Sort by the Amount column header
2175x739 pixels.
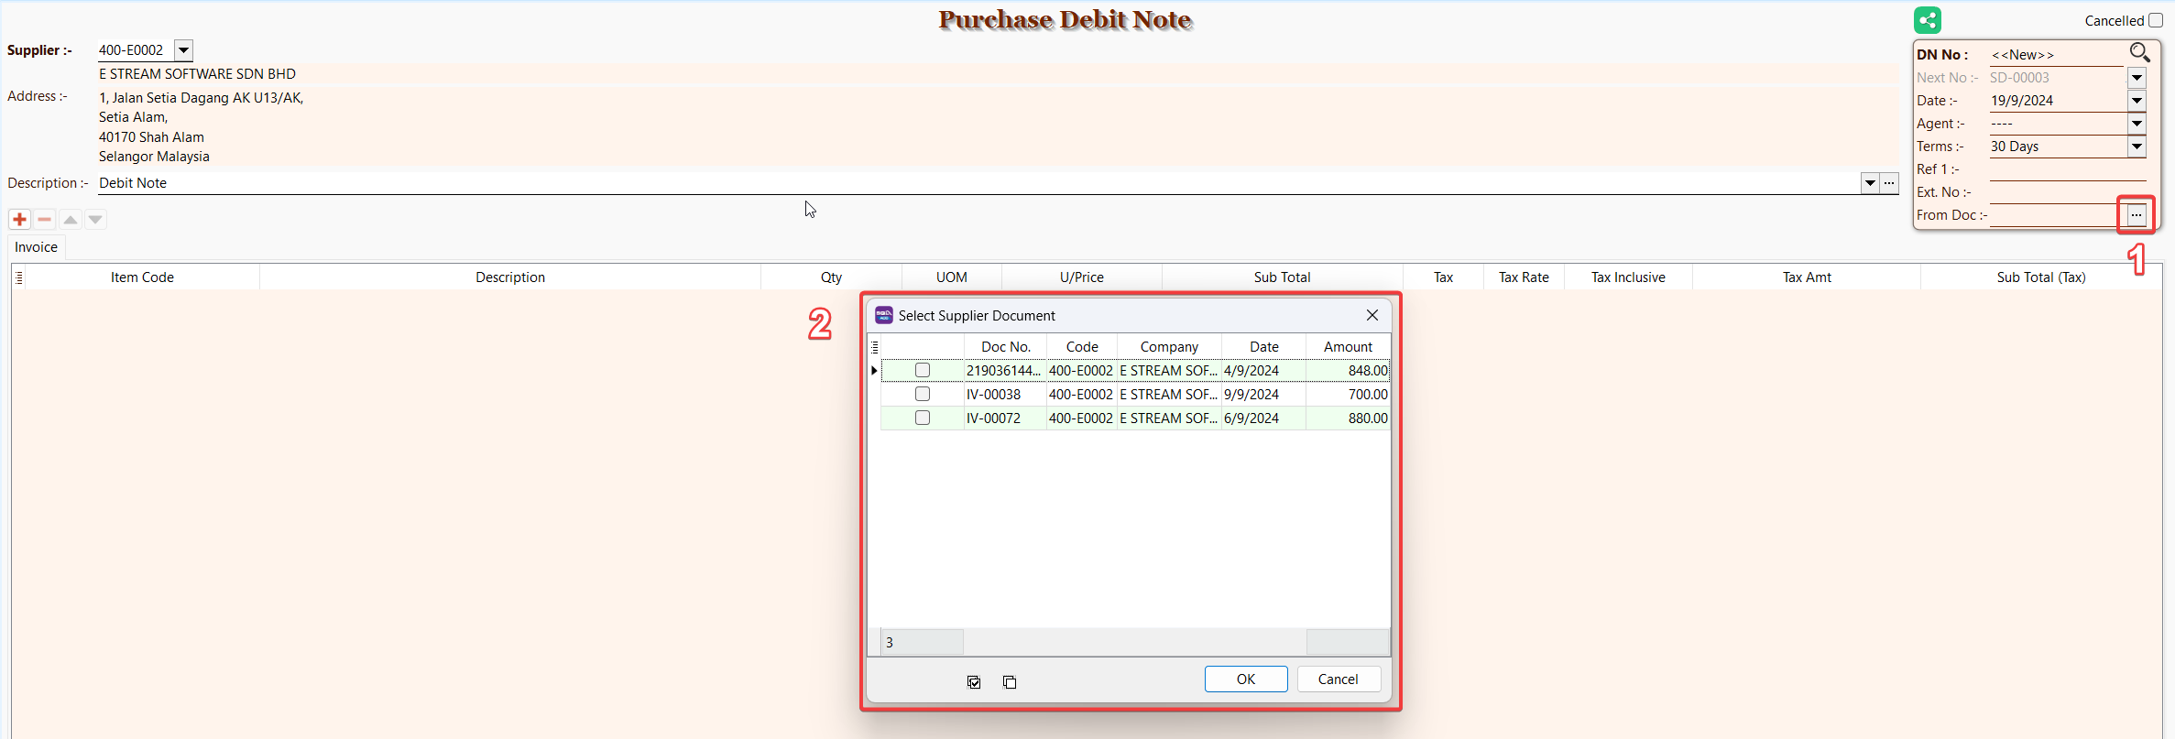point(1348,346)
